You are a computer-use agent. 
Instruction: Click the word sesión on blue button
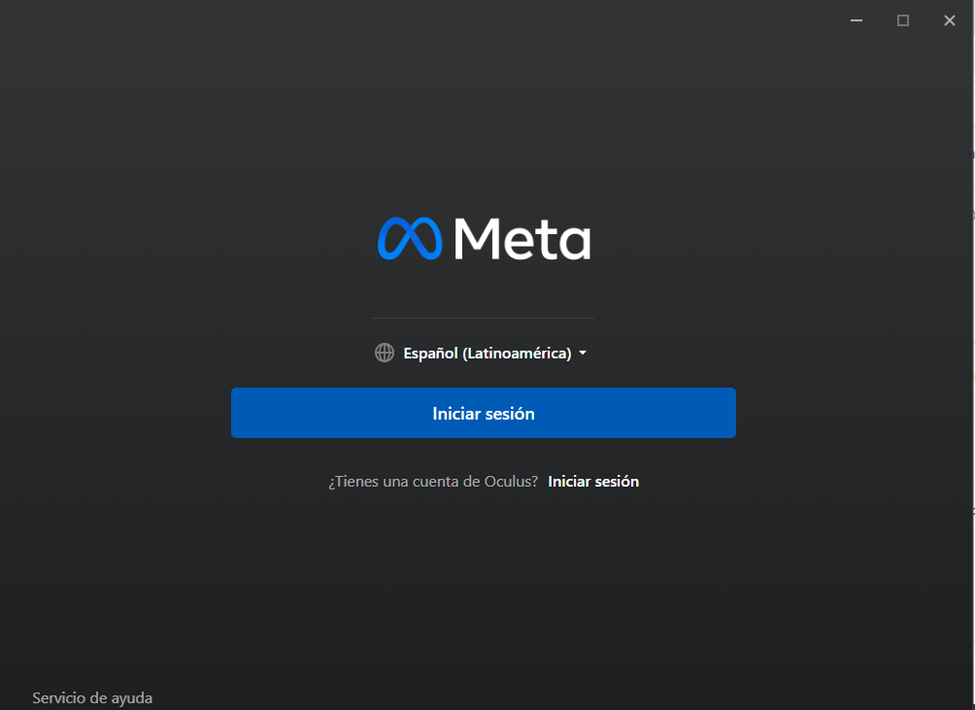(509, 414)
